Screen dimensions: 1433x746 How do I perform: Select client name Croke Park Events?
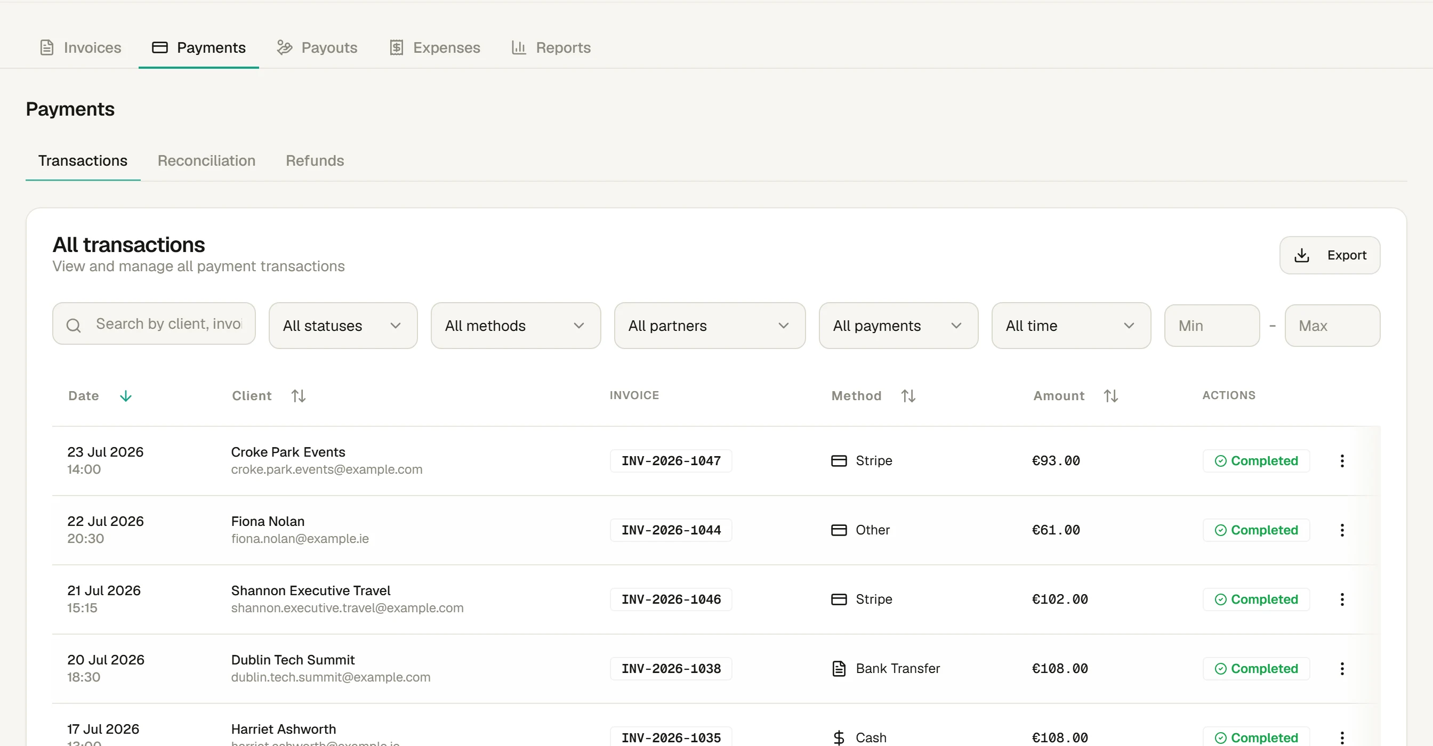coord(287,452)
